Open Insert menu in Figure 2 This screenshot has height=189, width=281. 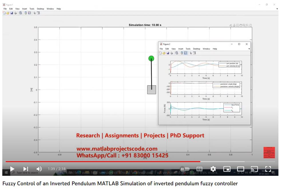pos(181,49)
